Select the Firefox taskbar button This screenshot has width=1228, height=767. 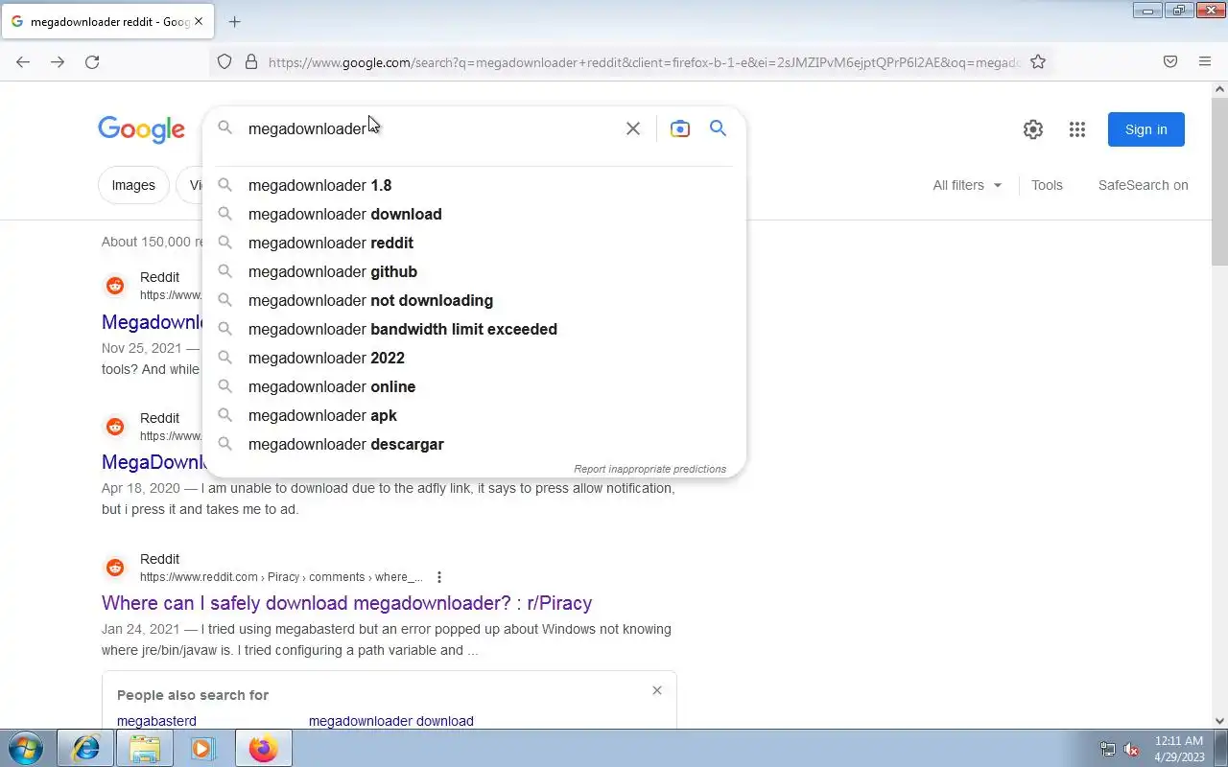(263, 748)
